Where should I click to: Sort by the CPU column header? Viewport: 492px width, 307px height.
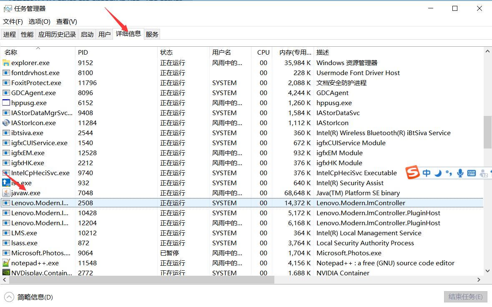click(261, 53)
